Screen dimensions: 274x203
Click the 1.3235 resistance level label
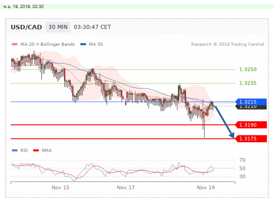248,83
